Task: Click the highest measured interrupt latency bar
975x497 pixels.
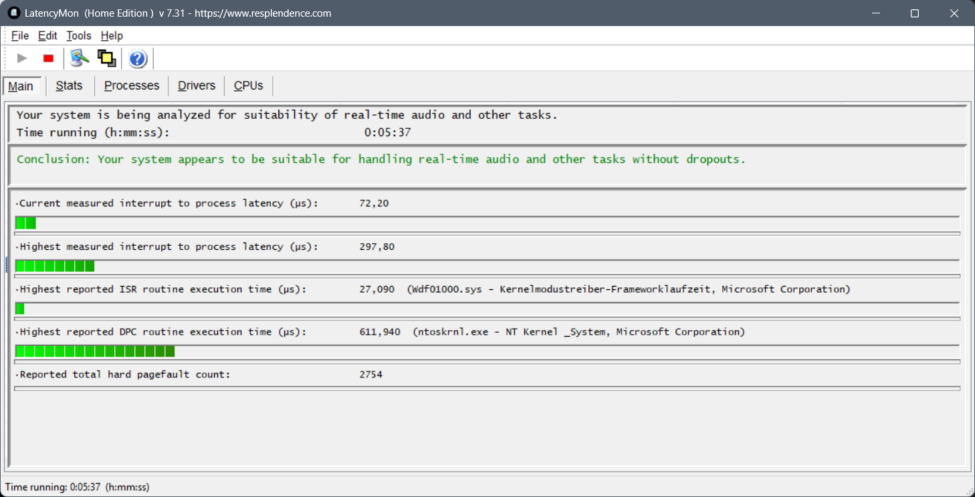Action: 55,266
